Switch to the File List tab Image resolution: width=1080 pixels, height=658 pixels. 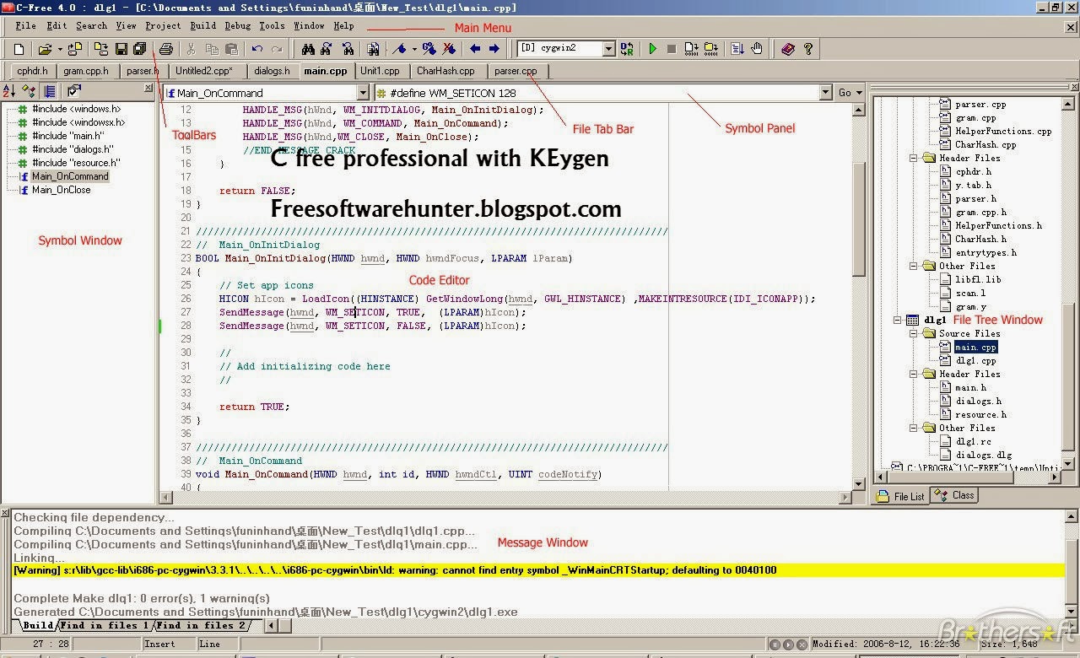pyautogui.click(x=901, y=496)
